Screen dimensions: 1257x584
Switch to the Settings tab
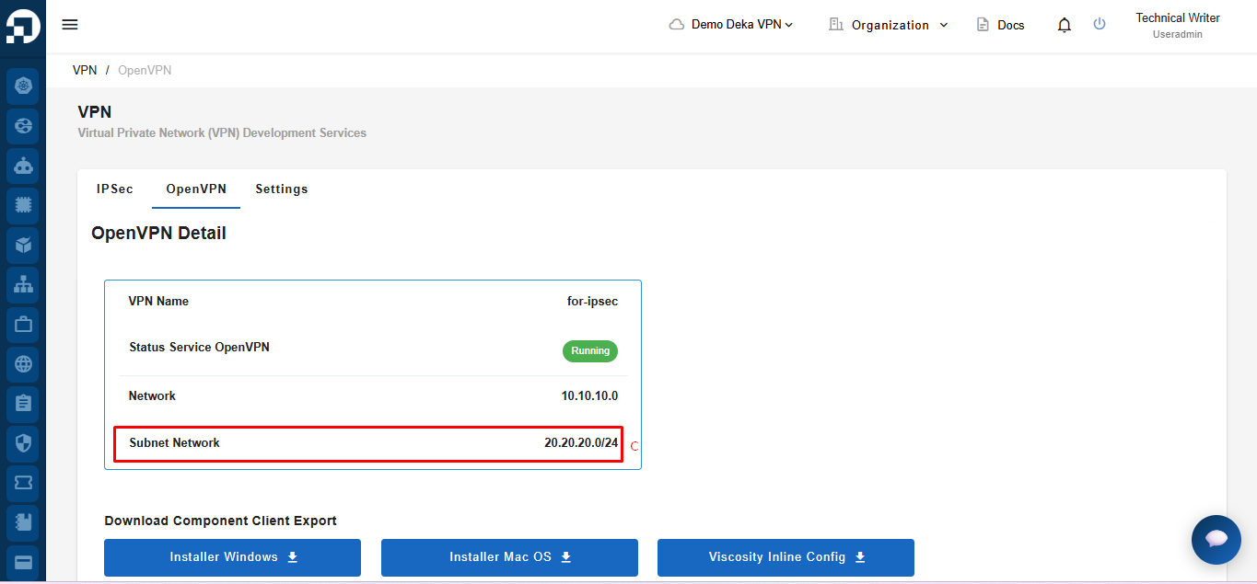click(282, 189)
